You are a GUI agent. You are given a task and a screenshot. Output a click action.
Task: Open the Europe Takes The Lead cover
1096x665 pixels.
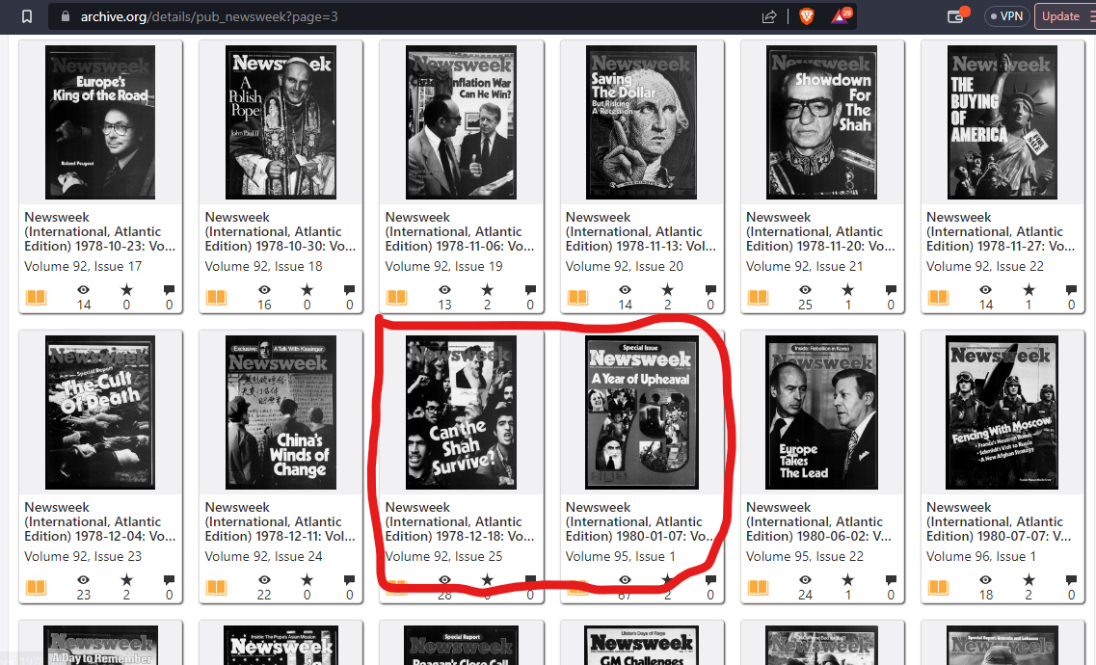[821, 412]
